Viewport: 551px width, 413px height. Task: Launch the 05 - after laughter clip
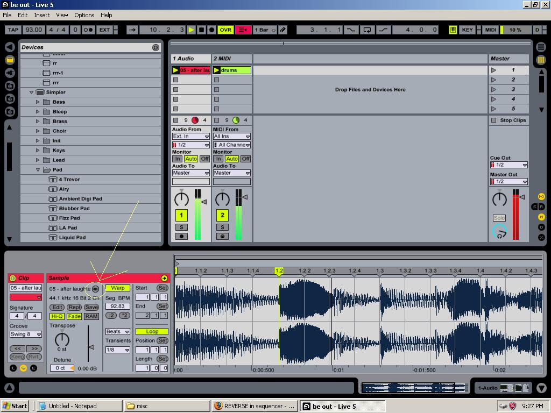point(175,70)
